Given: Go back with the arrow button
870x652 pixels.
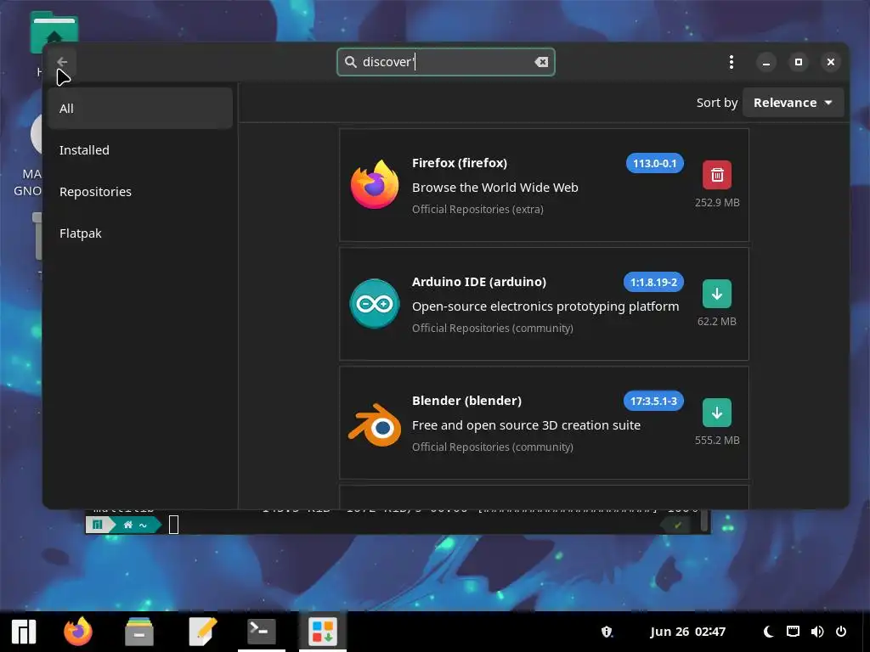Looking at the screenshot, I should coord(62,62).
